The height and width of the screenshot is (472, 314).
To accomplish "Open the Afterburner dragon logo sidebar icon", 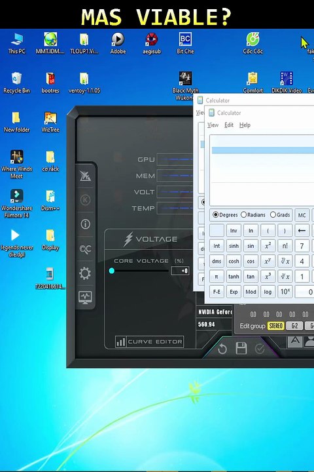I will [x=85, y=176].
